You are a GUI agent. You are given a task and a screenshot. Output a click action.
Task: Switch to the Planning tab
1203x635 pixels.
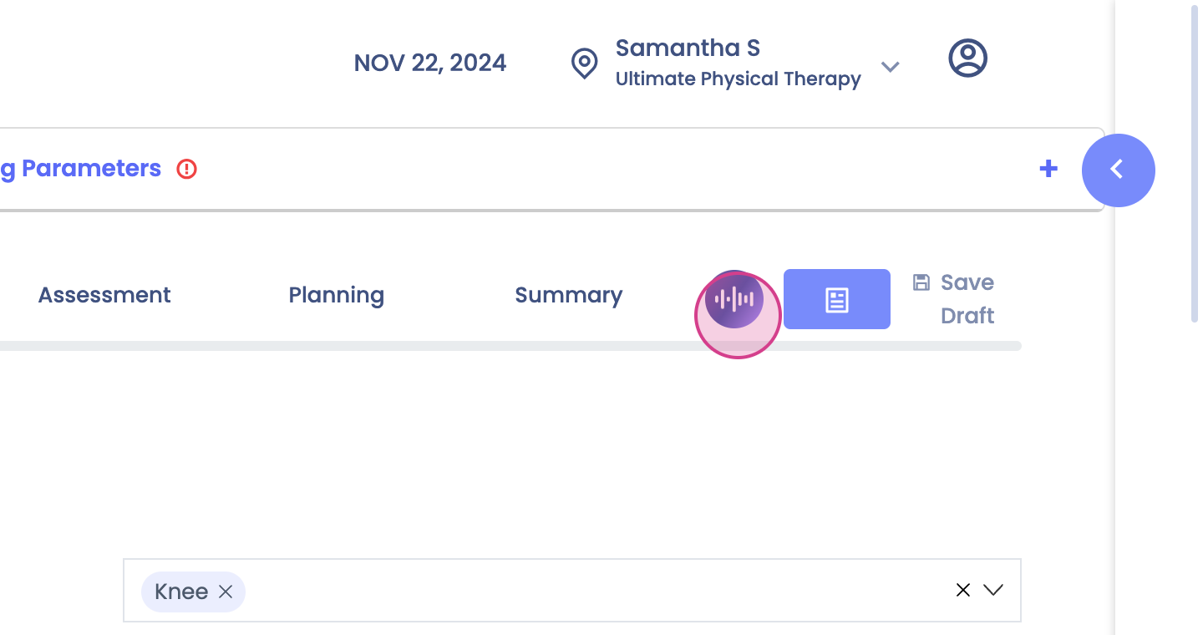pyautogui.click(x=337, y=295)
